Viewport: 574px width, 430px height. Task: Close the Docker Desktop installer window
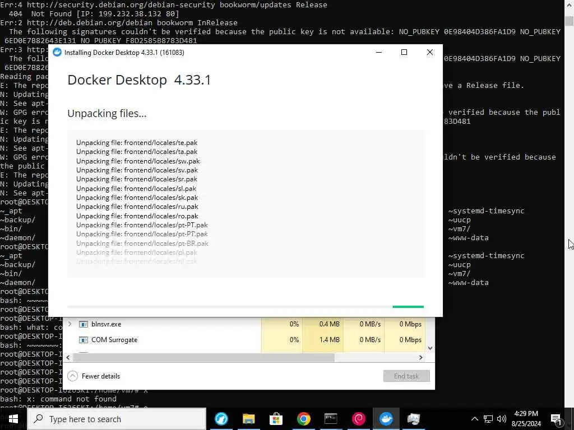pos(430,52)
